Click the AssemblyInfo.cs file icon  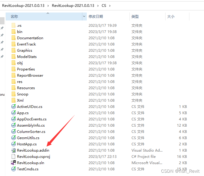click(13, 125)
